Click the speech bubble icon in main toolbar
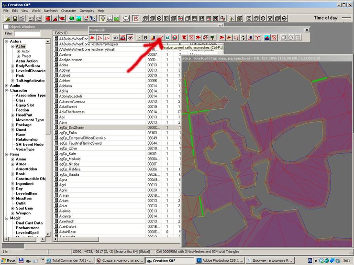The height and width of the screenshot is (265, 354). point(126,19)
